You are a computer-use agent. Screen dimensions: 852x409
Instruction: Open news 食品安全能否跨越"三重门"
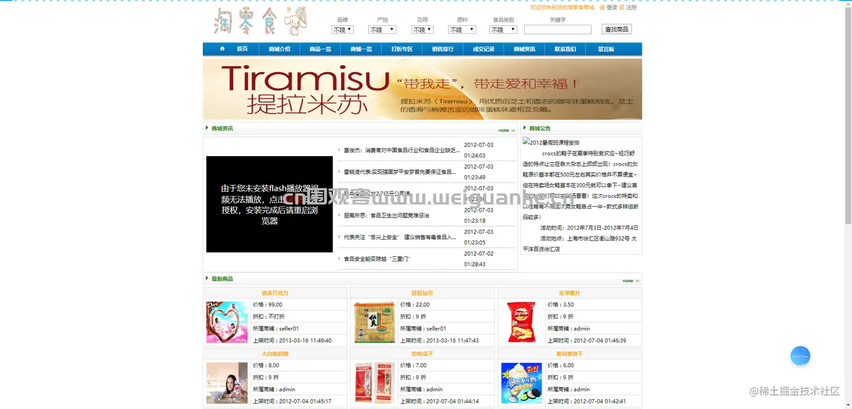coord(377,259)
